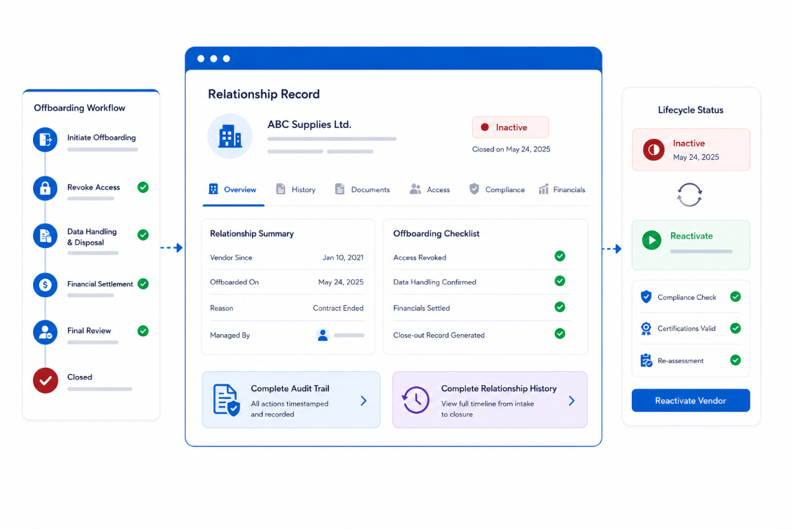Image resolution: width=793 pixels, height=529 pixels.
Task: Toggle the Access Revoked checklist checkmark
Action: coord(560,256)
